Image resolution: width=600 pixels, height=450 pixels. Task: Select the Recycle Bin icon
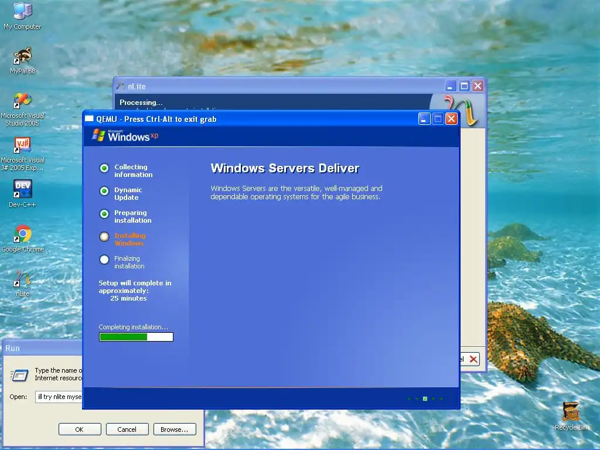tap(571, 416)
